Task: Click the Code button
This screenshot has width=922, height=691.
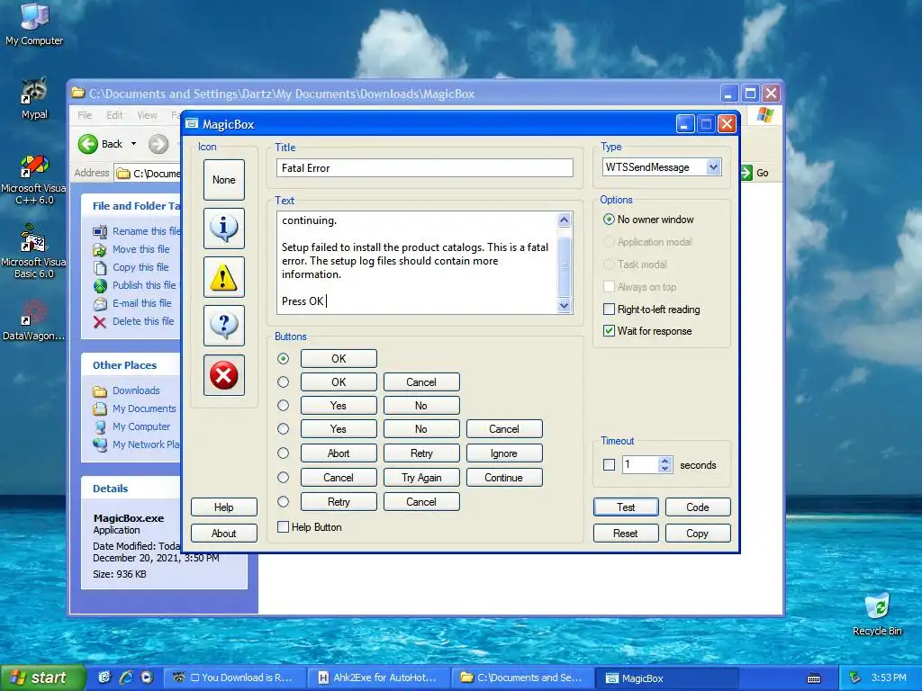Action: [x=698, y=507]
